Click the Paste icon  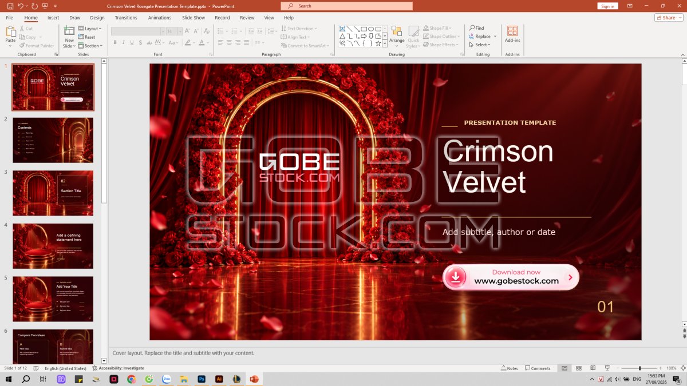pyautogui.click(x=10, y=32)
